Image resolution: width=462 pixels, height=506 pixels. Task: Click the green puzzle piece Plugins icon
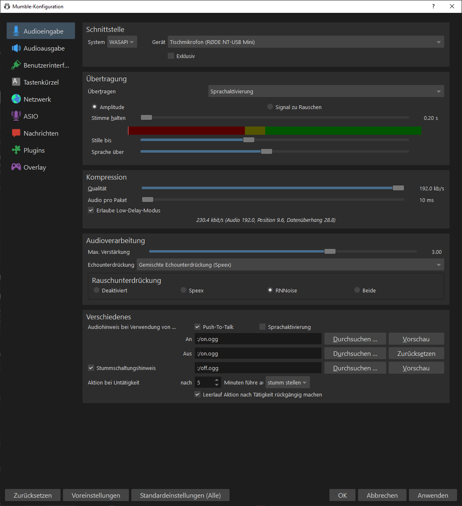(16, 150)
